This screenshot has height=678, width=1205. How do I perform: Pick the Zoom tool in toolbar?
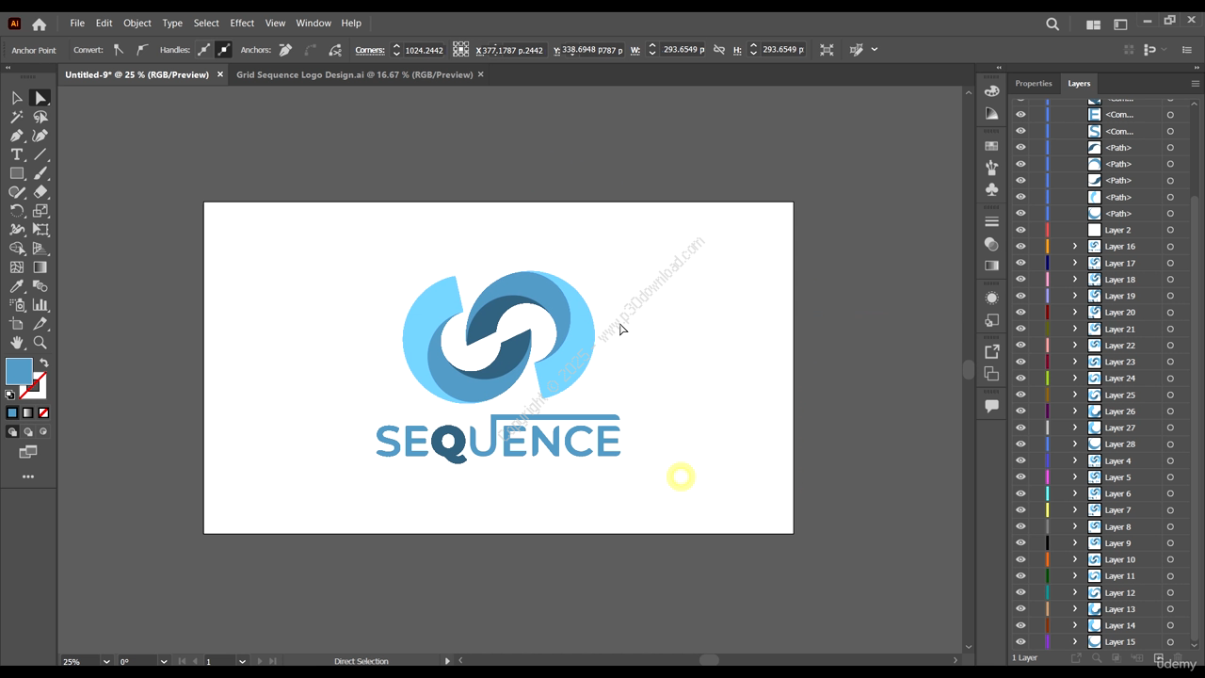click(40, 343)
